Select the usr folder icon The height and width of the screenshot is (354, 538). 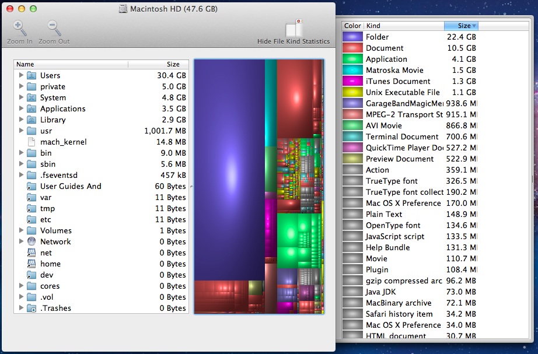point(32,131)
